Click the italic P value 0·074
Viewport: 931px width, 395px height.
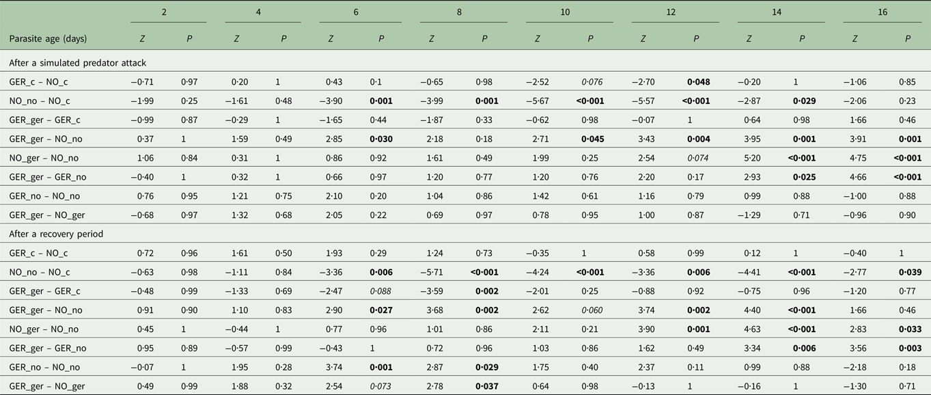pyautogui.click(x=696, y=158)
